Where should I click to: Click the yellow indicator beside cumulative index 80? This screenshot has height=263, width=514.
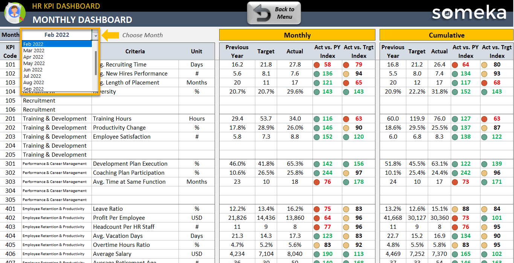(x=484, y=65)
